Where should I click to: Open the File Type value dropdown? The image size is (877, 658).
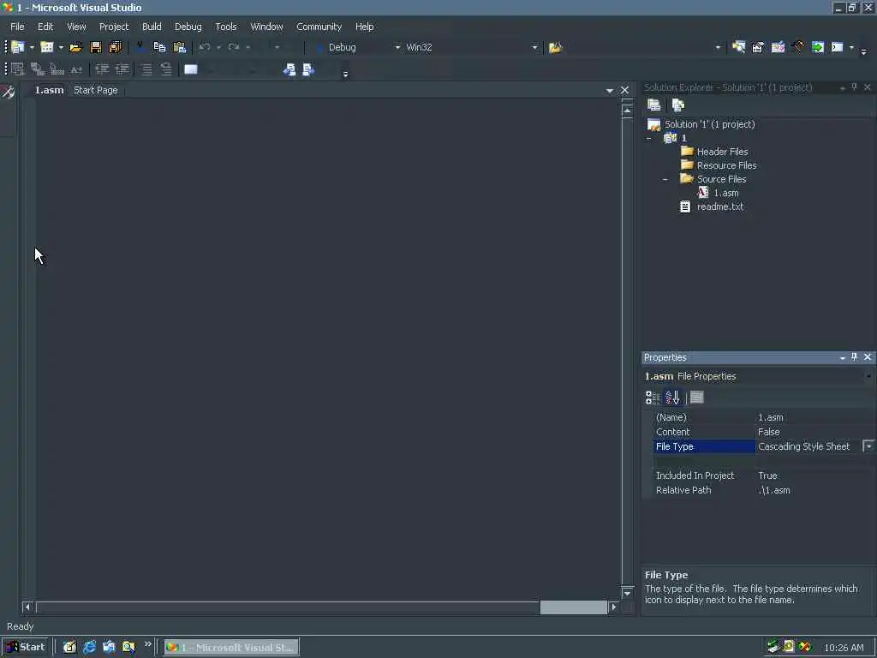868,446
